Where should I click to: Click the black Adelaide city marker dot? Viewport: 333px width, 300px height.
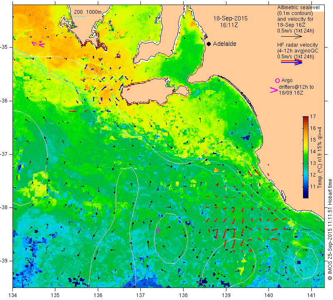pyautogui.click(x=209, y=44)
